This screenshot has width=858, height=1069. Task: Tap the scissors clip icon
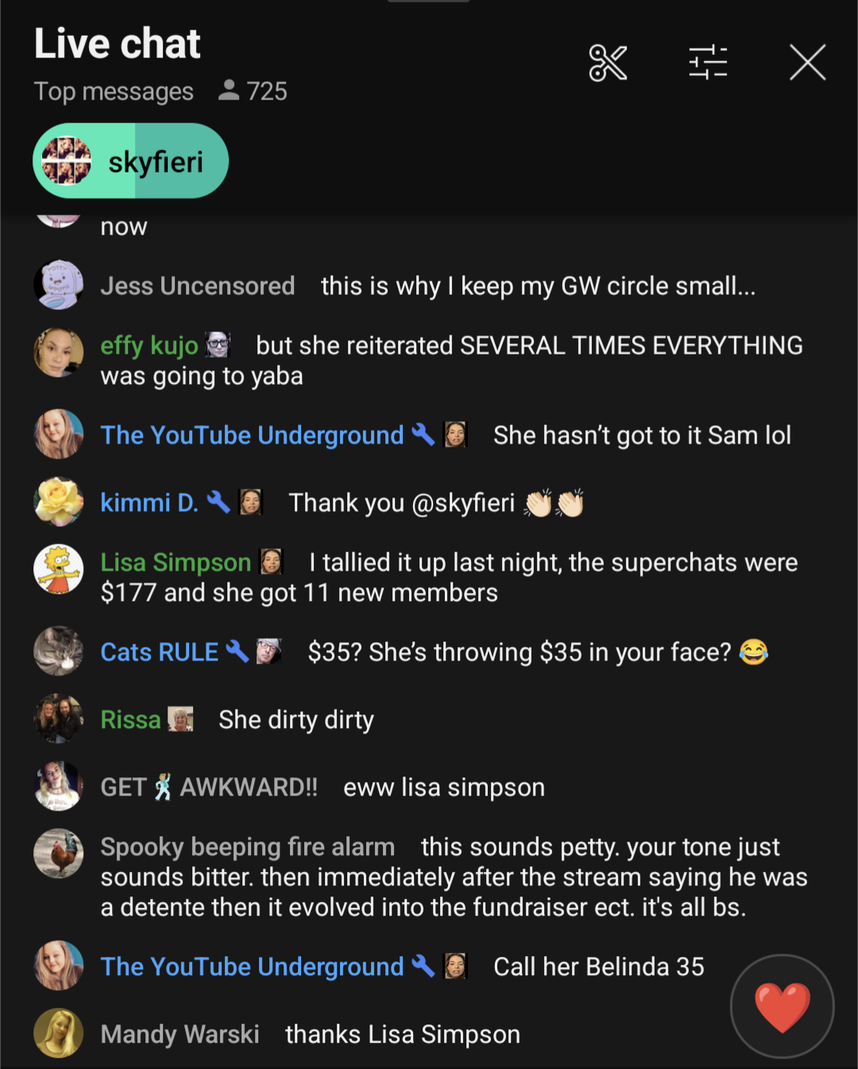click(608, 63)
